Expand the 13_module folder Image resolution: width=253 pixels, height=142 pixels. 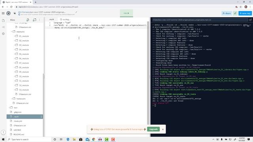tap(14, 90)
